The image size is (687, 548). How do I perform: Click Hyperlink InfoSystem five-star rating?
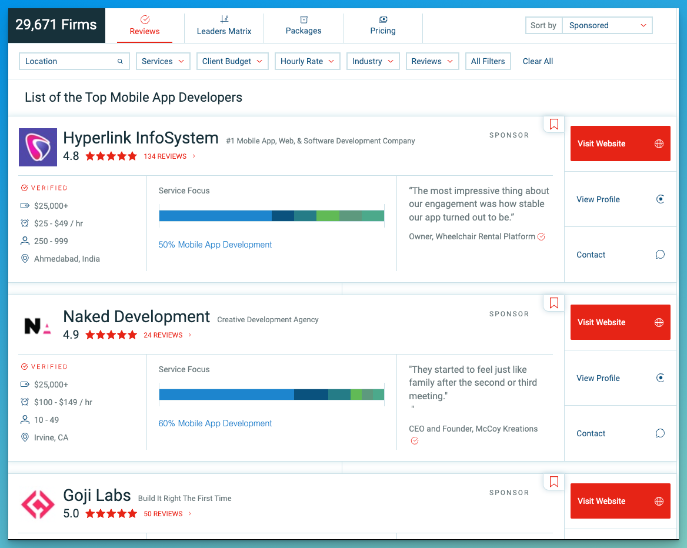click(111, 156)
